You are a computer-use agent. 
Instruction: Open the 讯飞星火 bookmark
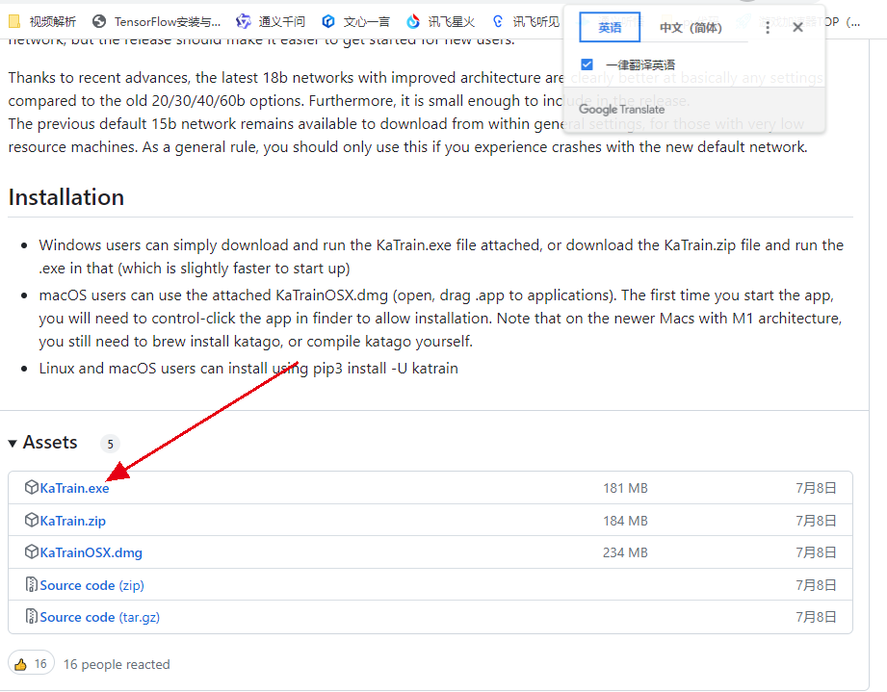[x=441, y=21]
